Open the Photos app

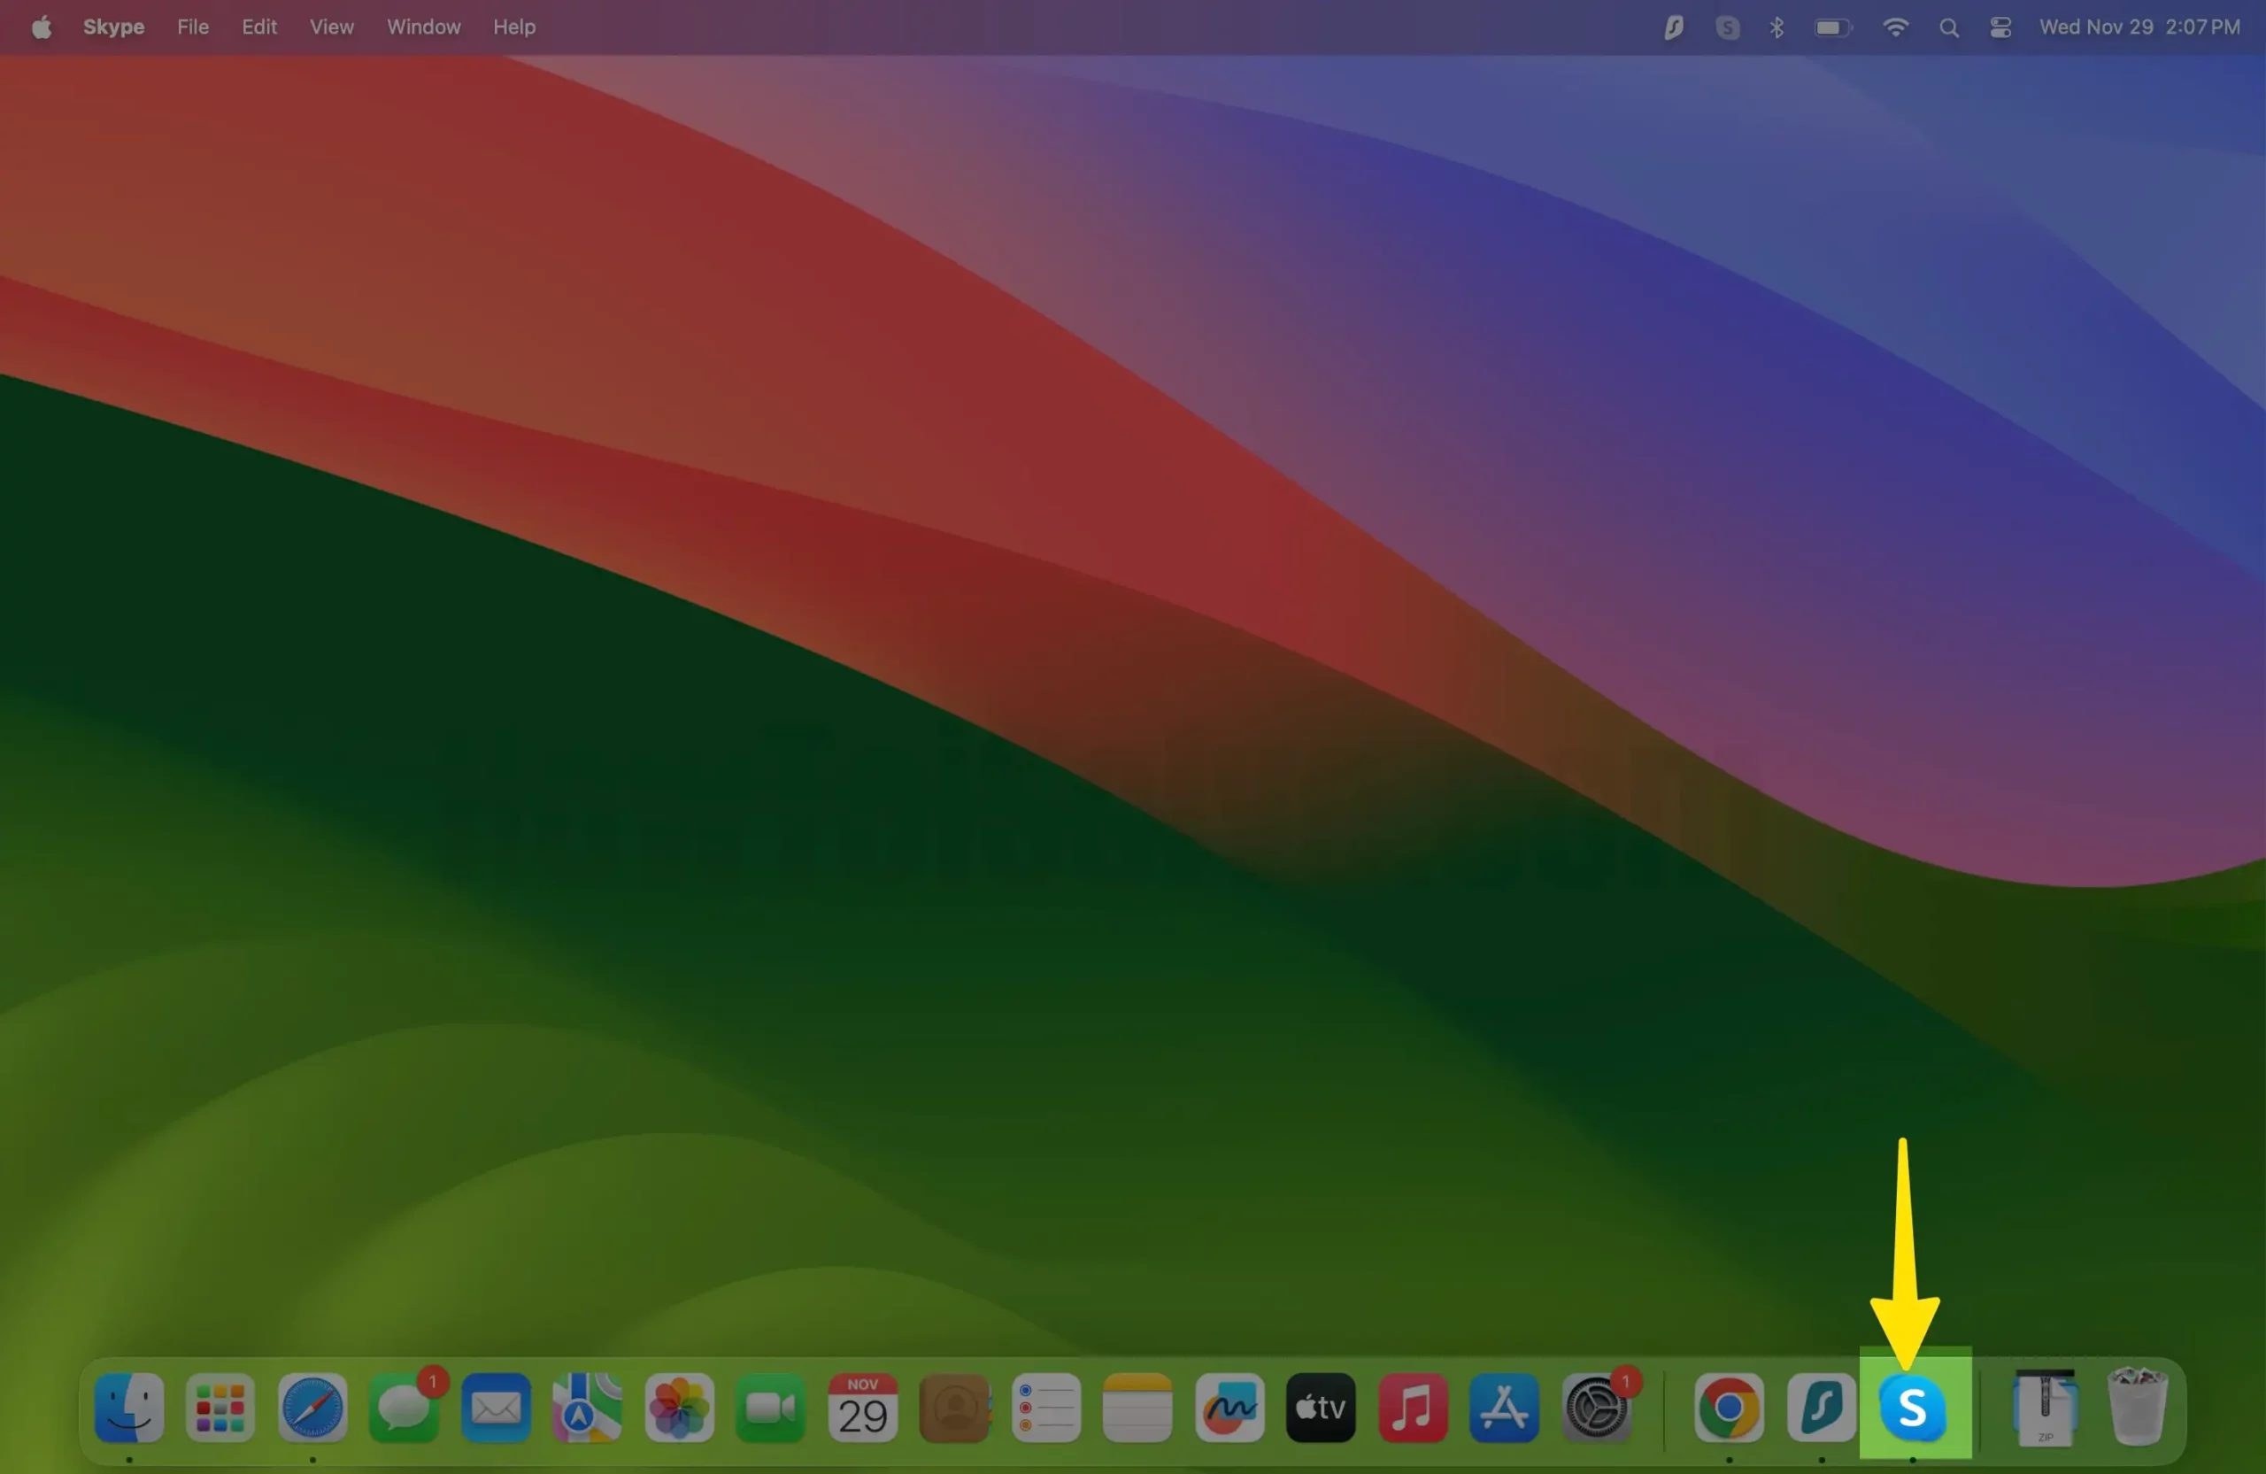(679, 1408)
